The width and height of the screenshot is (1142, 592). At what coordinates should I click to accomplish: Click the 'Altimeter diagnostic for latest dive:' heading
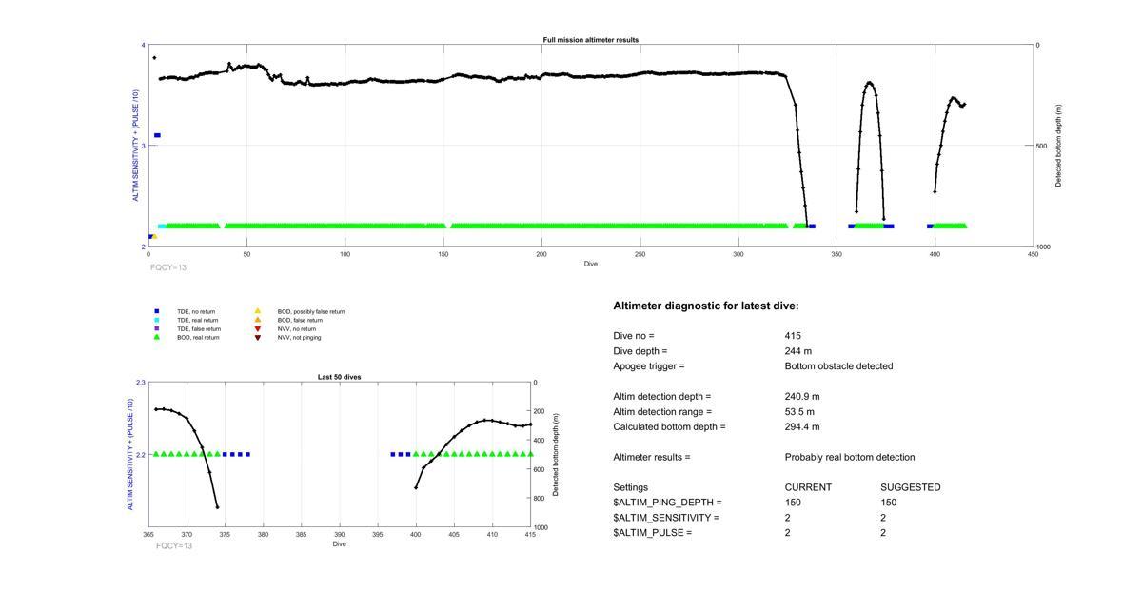(x=706, y=306)
